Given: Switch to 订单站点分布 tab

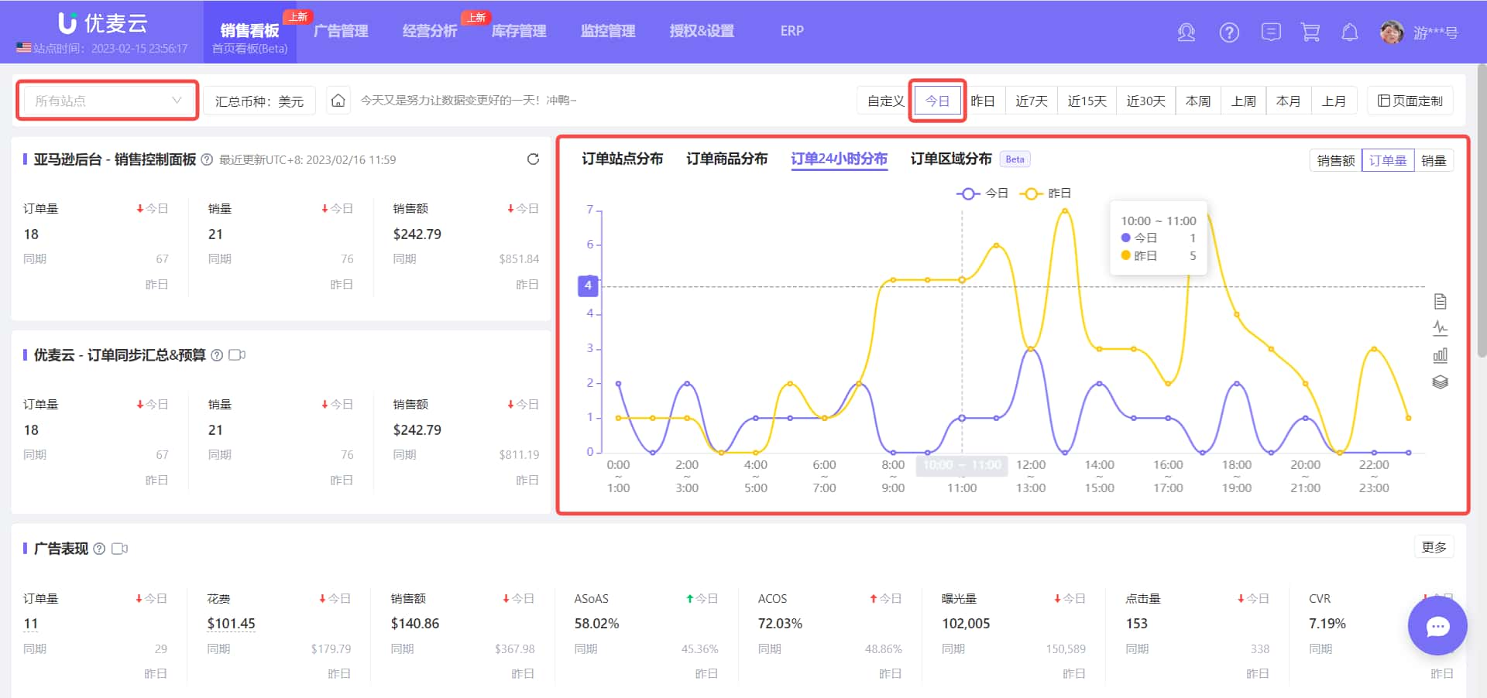Looking at the screenshot, I should click(623, 159).
